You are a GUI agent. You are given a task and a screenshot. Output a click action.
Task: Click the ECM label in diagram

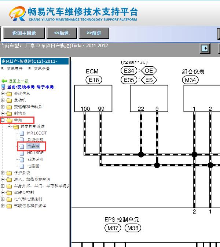(x=92, y=71)
